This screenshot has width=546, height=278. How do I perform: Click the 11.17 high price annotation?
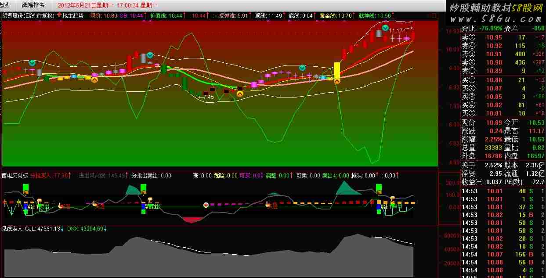396,30
